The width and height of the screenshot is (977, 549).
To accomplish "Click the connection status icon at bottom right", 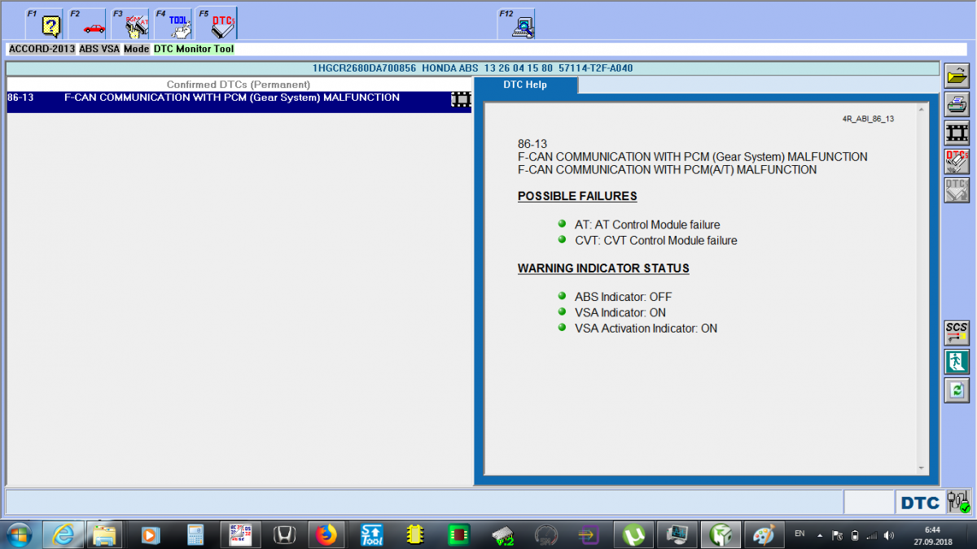I will 958,502.
